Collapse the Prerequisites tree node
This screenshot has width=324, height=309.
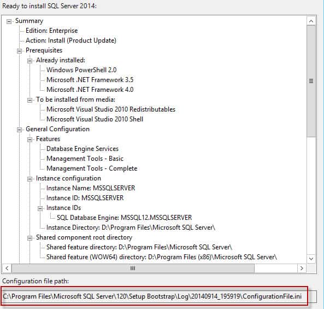tap(19, 51)
